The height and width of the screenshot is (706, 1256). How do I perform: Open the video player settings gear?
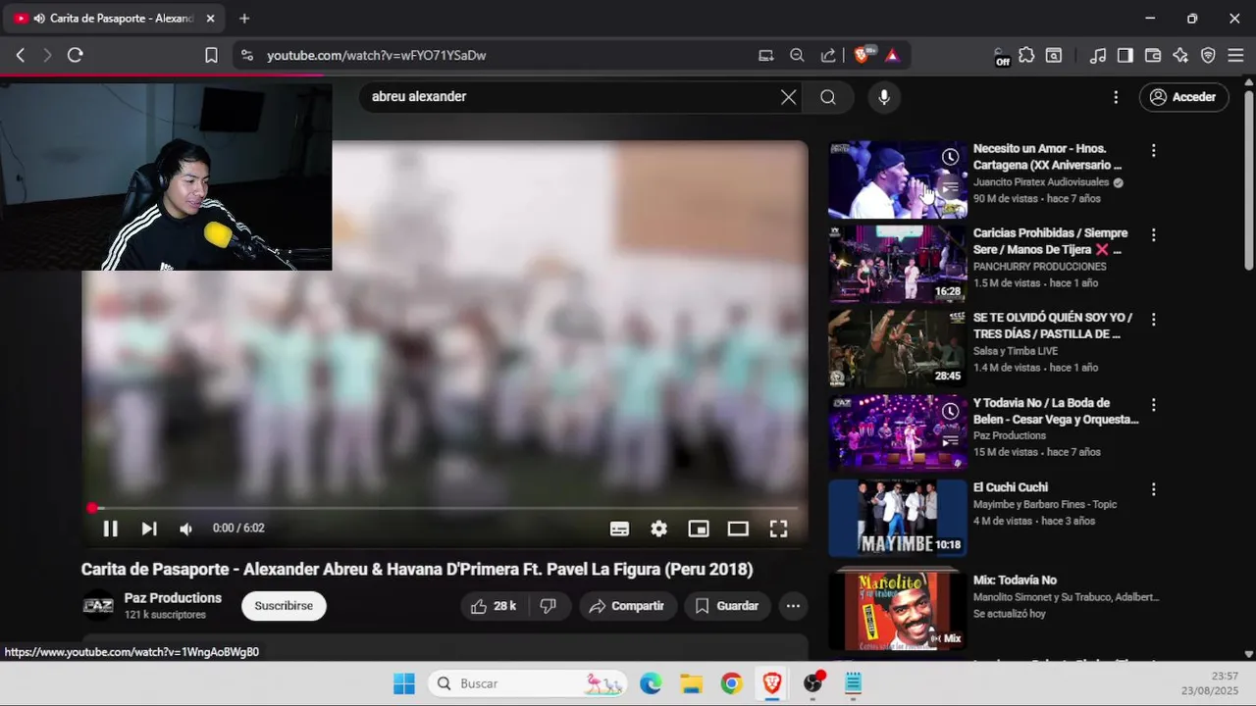pyautogui.click(x=658, y=529)
